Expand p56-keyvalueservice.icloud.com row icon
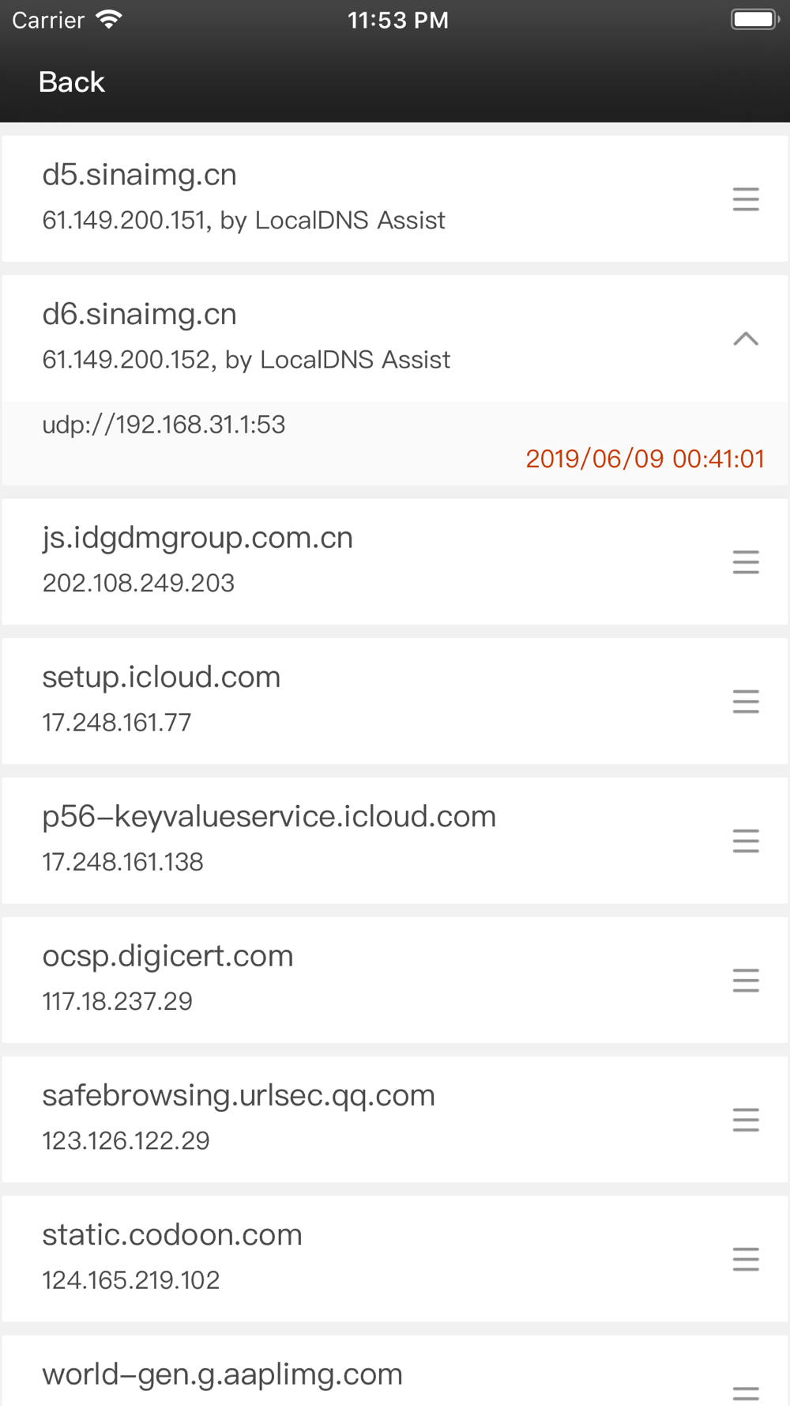The height and width of the screenshot is (1406, 790). pyautogui.click(x=745, y=841)
